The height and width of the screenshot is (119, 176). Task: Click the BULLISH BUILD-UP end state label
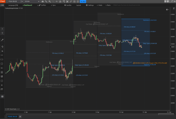coord(97,24)
